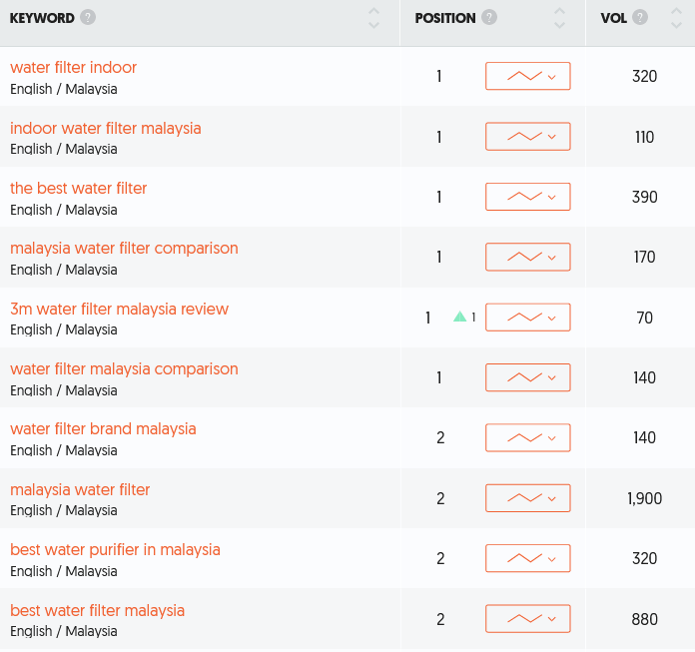This screenshot has width=695, height=652.
Task: Expand position chart for 'water filter malaysia comparison'
Action: [x=528, y=377]
